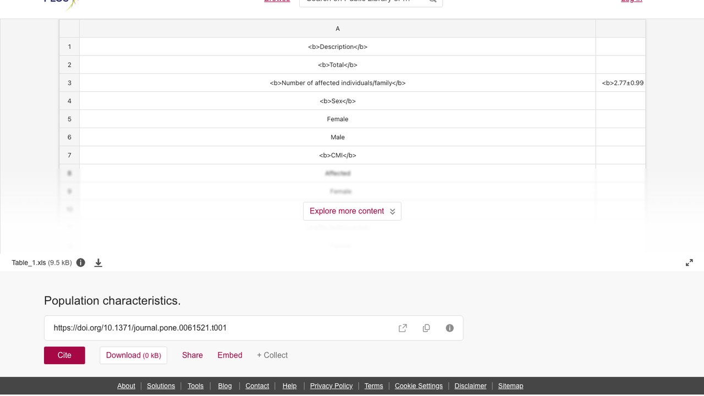Open Cookie Settings in the footer
The height and width of the screenshot is (396, 704).
click(419, 386)
